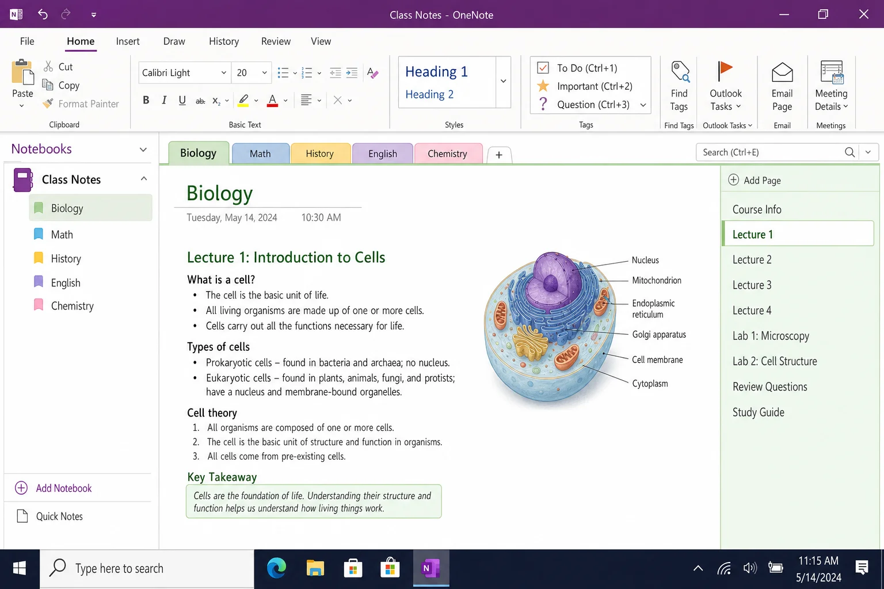The image size is (884, 589).
Task: Click the Paste clipboard icon
Action: 22,73
